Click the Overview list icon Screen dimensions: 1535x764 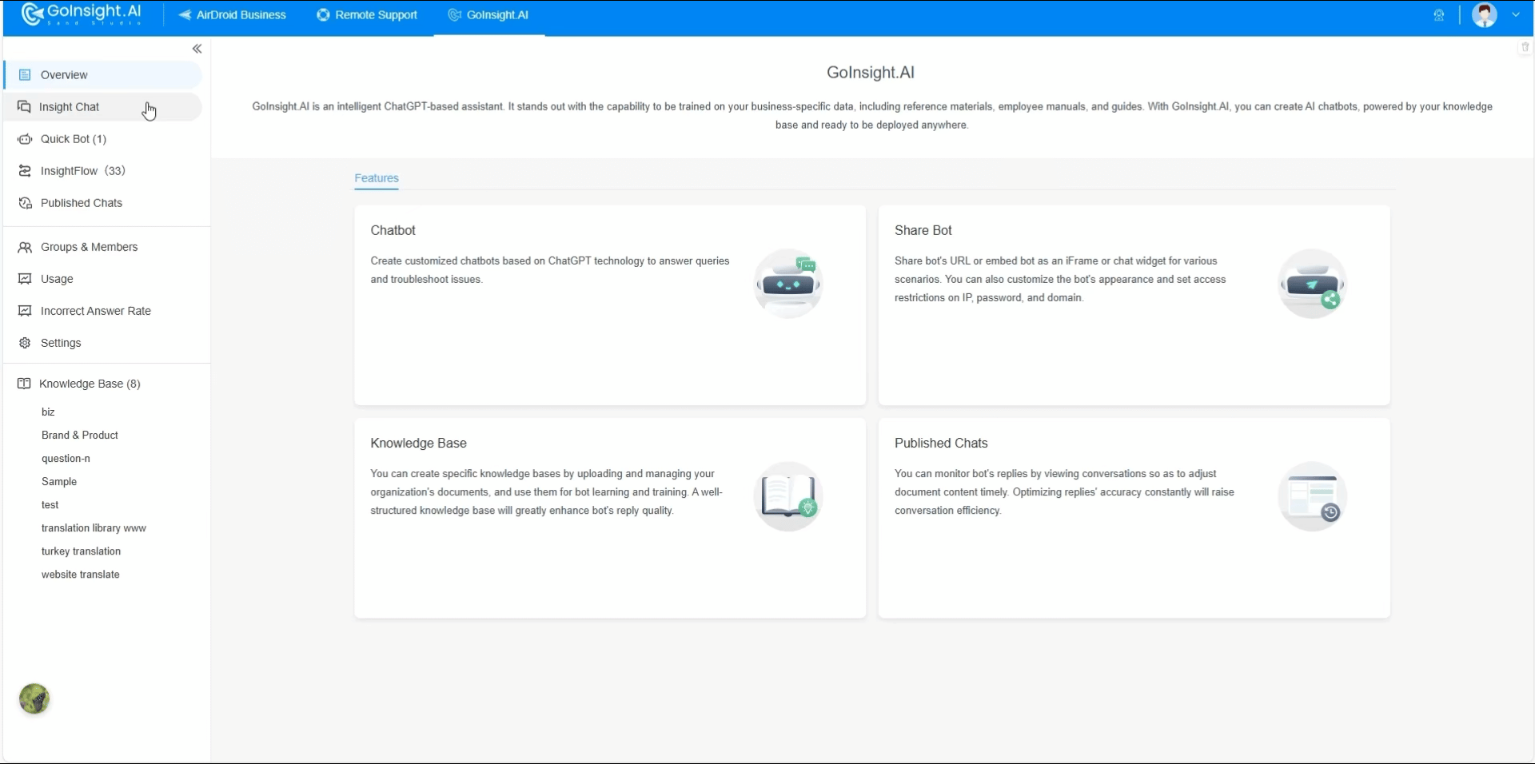pos(25,75)
